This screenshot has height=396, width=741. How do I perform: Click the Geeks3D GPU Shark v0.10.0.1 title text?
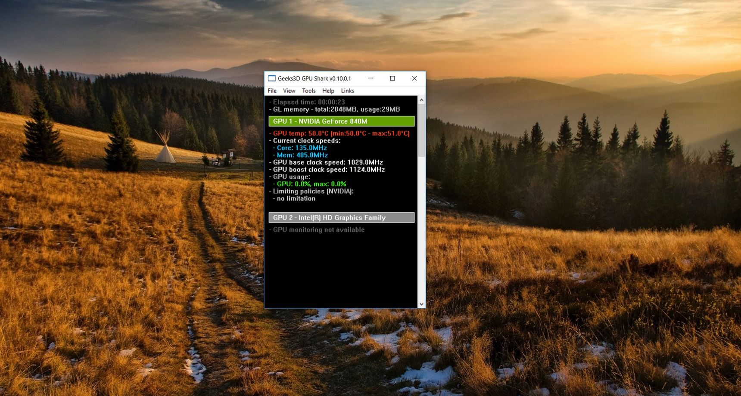pos(314,78)
